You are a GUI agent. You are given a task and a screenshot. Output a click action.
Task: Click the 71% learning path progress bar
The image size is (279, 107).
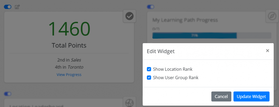[x=212, y=36]
